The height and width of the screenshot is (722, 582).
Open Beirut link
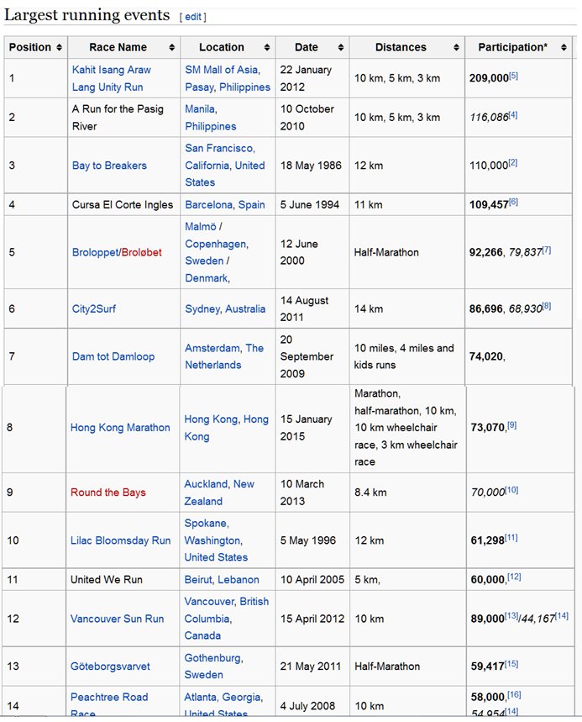[198, 580]
